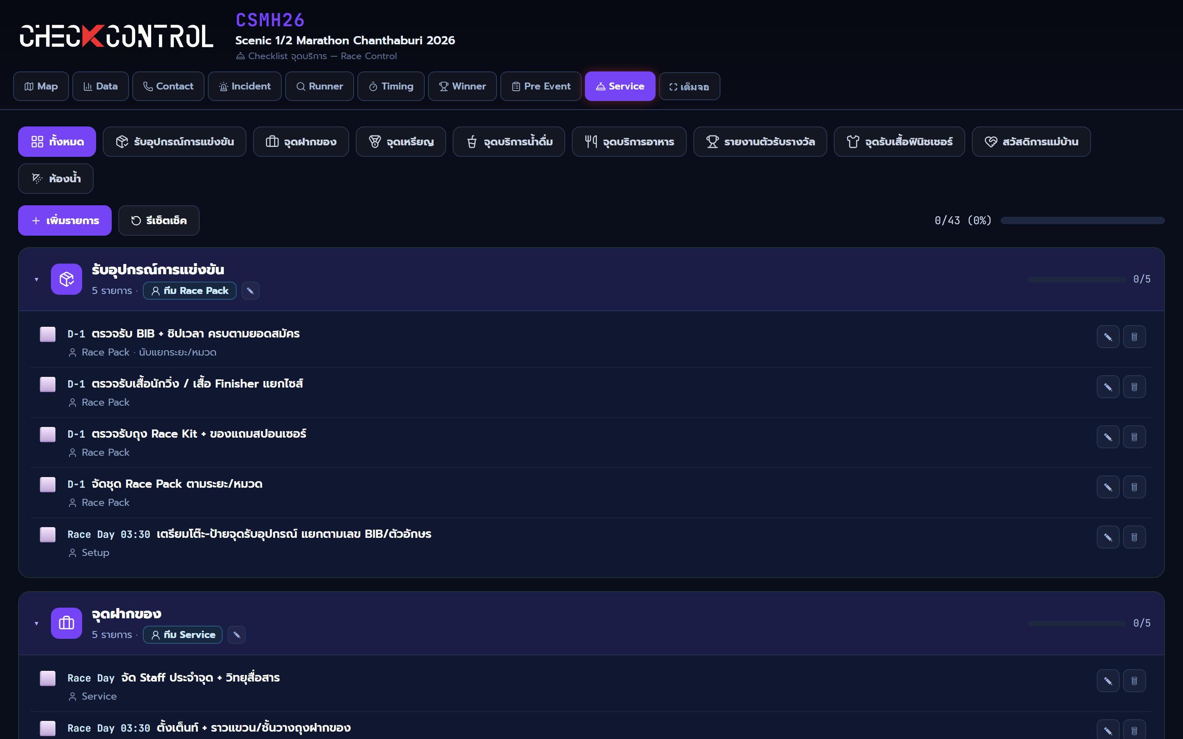Edit ตรวจรับเสื้อนักวิ่ง item
The height and width of the screenshot is (739, 1183).
tap(1108, 387)
